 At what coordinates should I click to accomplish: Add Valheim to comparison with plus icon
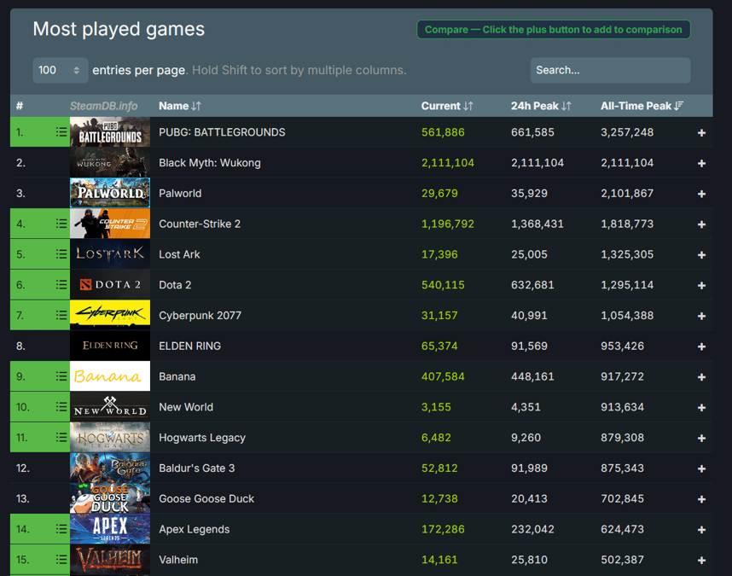point(701,560)
